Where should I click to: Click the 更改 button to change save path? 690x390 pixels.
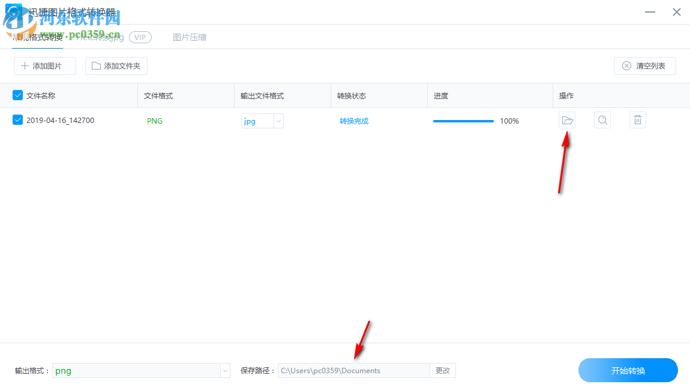[442, 370]
